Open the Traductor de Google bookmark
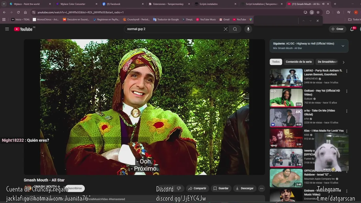The height and width of the screenshot is (203, 361). pyautogui.click(x=166, y=19)
